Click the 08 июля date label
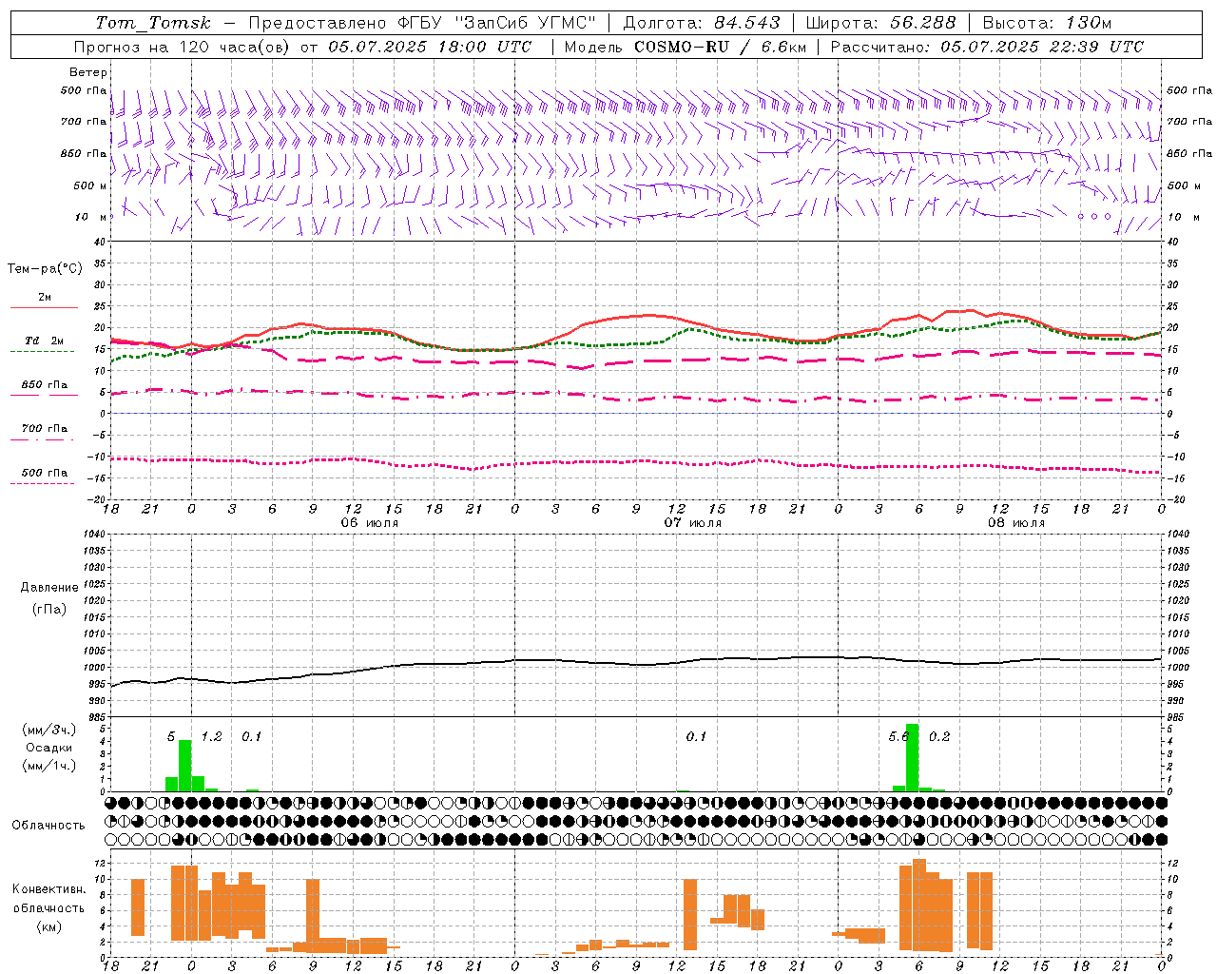This screenshot has width=1217, height=974. [x=1016, y=523]
